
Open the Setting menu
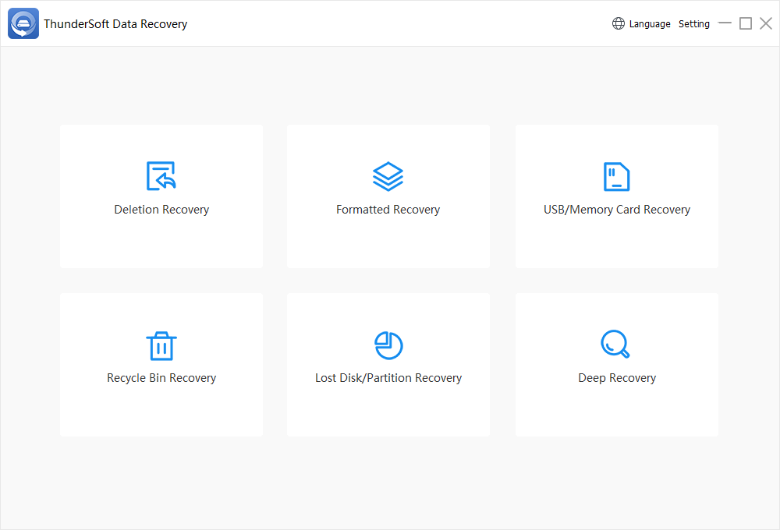pyautogui.click(x=693, y=23)
